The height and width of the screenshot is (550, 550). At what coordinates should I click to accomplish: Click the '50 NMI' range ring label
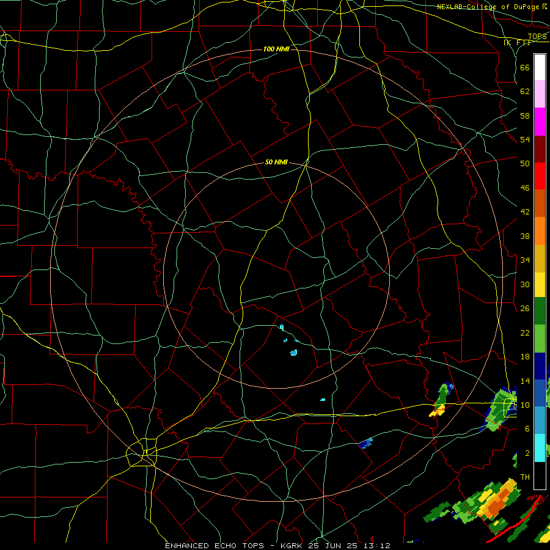pos(276,162)
